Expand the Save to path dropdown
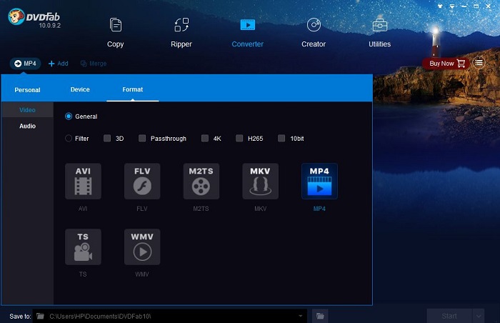500x323 pixels. click(301, 316)
